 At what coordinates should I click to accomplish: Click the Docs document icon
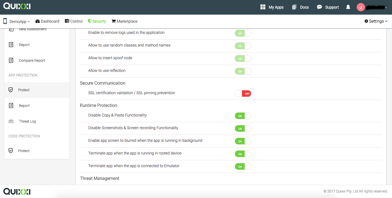(294, 7)
